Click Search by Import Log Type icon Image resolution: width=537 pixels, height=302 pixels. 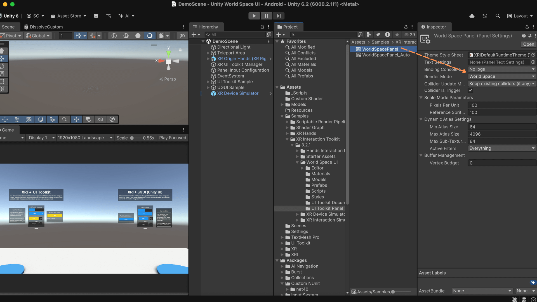tap(387, 34)
